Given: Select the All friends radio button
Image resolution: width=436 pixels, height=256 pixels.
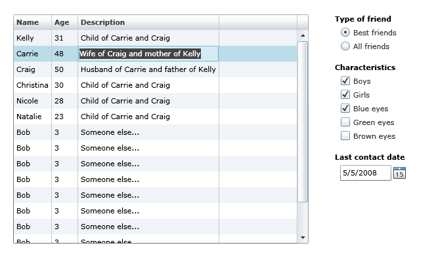Looking at the screenshot, I should coord(345,46).
